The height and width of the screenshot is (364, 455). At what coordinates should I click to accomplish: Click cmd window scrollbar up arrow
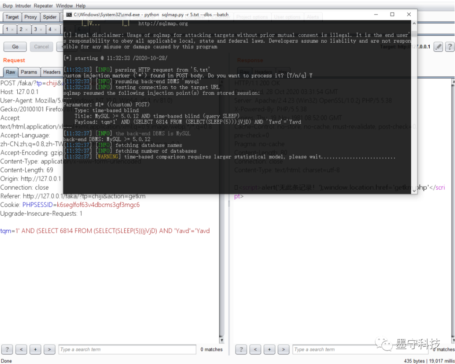pos(414,24)
